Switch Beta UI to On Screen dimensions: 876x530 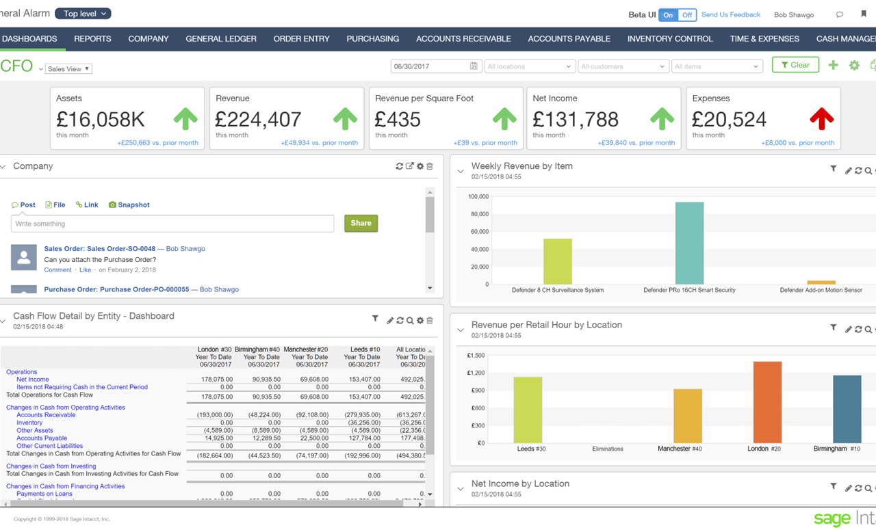668,15
